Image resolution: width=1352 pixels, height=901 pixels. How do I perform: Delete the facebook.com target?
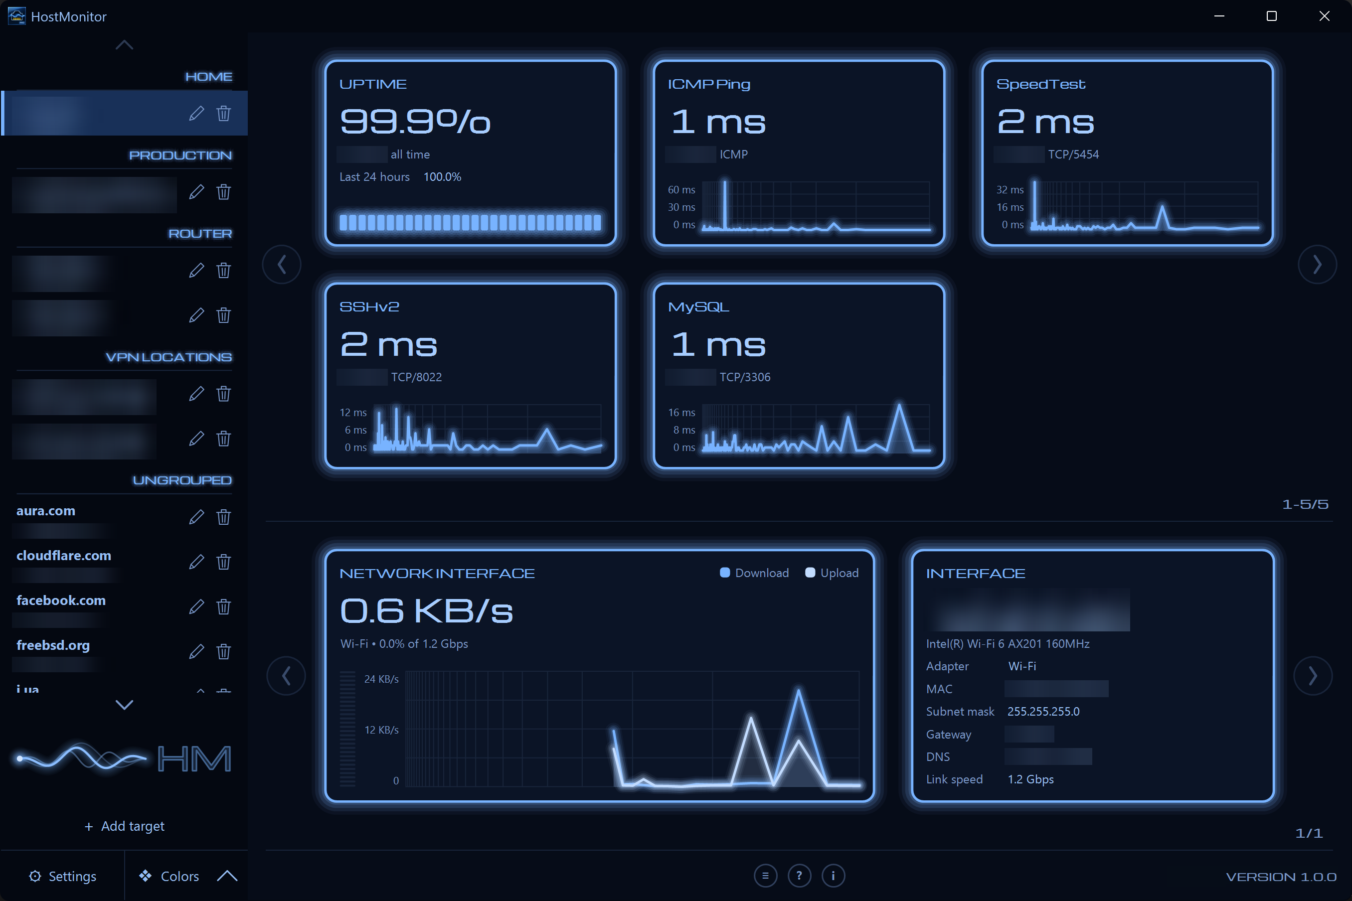click(x=224, y=606)
